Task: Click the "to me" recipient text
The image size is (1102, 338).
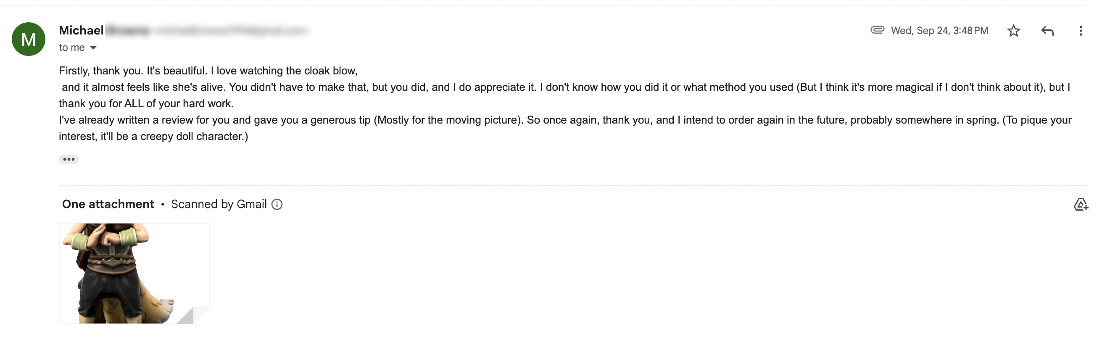Action: 71,48
